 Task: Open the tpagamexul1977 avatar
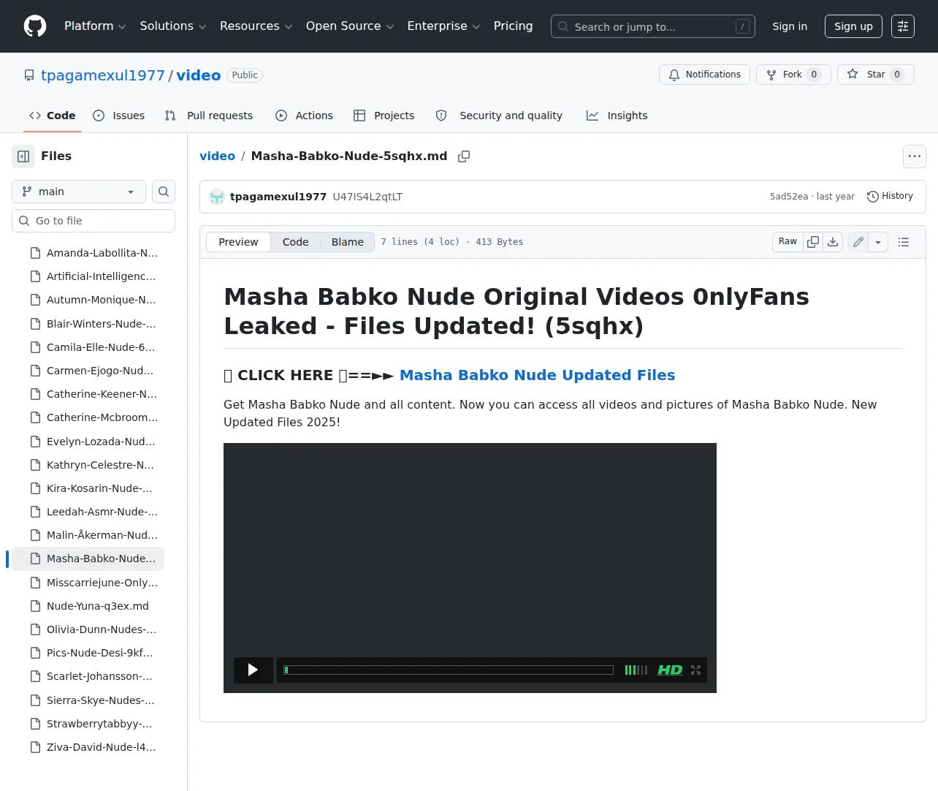click(217, 197)
